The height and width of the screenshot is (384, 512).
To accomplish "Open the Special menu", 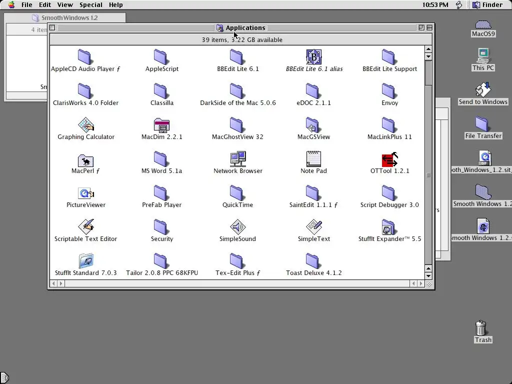I will 91,4.
